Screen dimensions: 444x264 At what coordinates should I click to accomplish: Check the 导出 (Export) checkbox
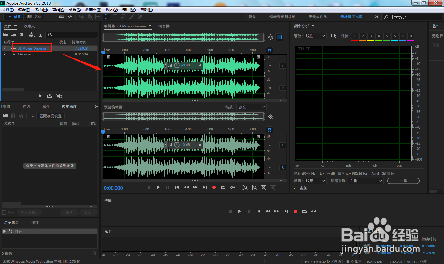pyautogui.click(x=4, y=213)
